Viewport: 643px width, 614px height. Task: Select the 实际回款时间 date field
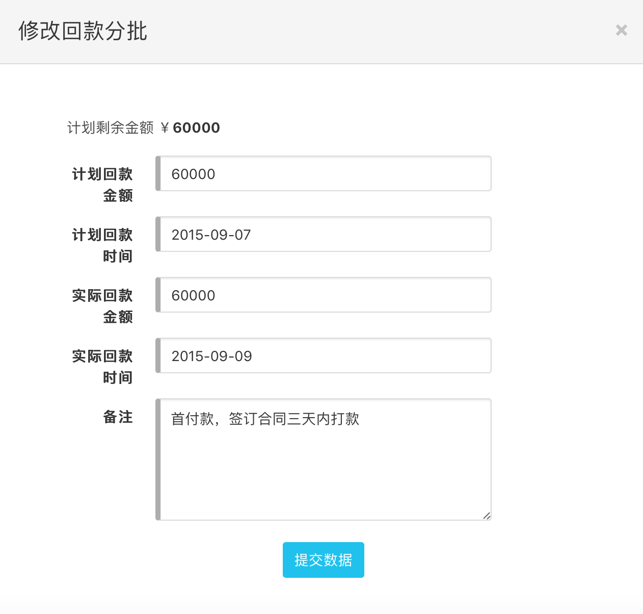tap(325, 356)
